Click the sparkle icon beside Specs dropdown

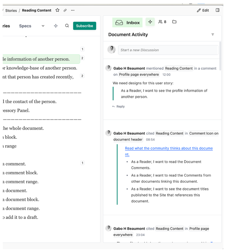56,26
